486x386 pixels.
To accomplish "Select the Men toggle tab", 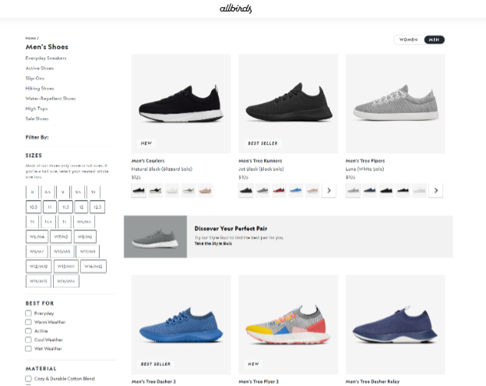I will click(x=434, y=40).
